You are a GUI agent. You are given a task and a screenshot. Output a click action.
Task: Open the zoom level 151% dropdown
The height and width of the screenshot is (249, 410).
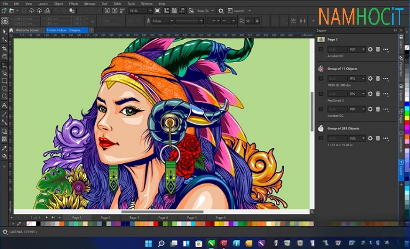pos(150,11)
